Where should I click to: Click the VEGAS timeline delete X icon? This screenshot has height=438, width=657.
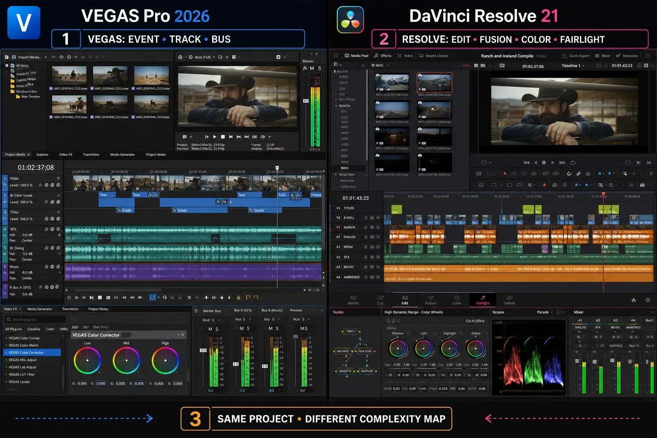[x=189, y=297]
